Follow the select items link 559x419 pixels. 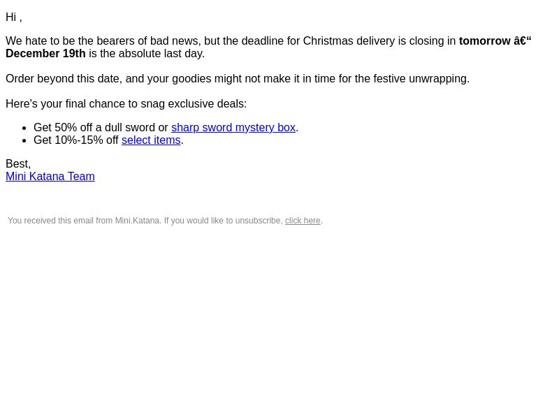pyautogui.click(x=151, y=140)
